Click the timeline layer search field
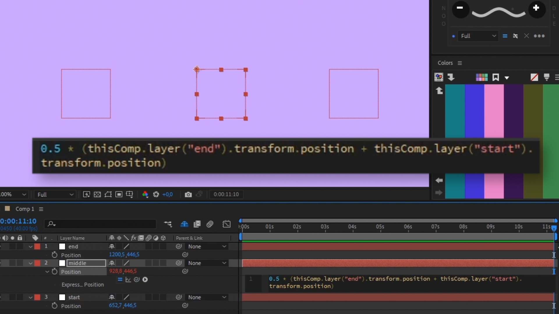The image size is (559, 314). (x=102, y=224)
